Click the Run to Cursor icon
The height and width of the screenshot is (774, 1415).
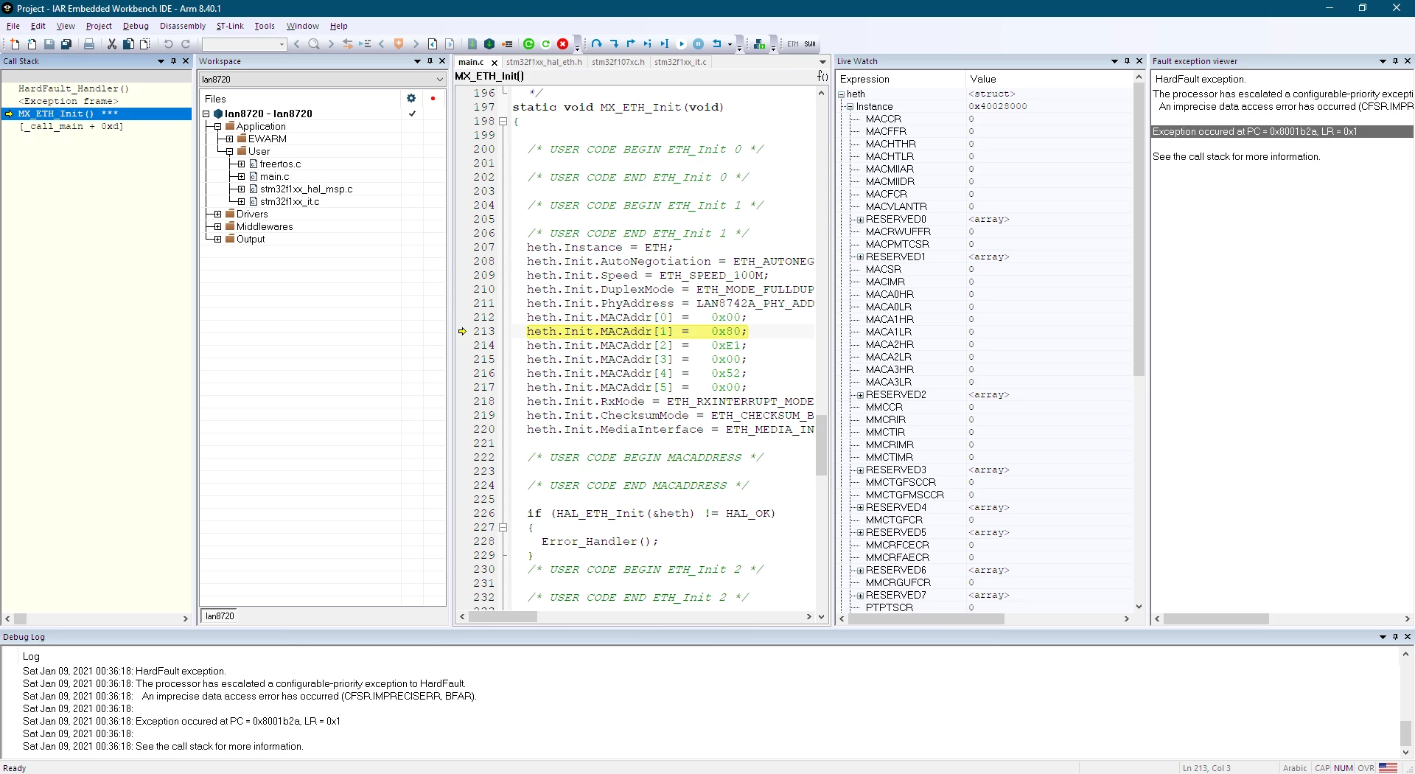665,44
